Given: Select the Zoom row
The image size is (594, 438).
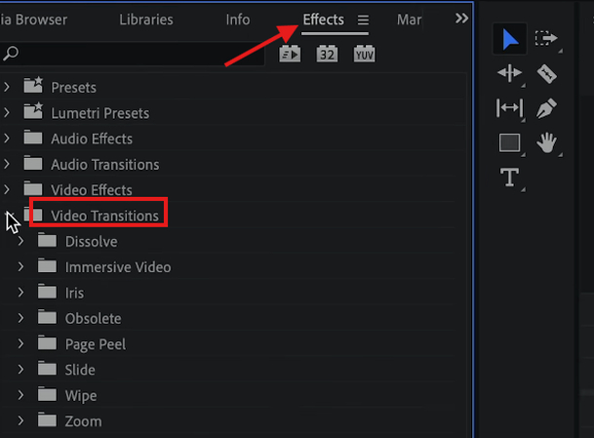Looking at the screenshot, I should 233,421.
